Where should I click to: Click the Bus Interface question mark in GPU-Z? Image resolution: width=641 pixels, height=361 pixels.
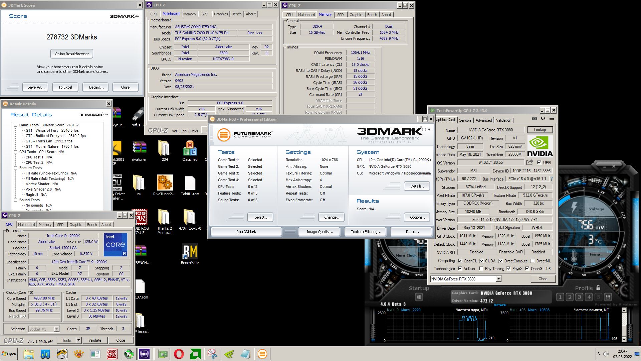[x=552, y=179]
